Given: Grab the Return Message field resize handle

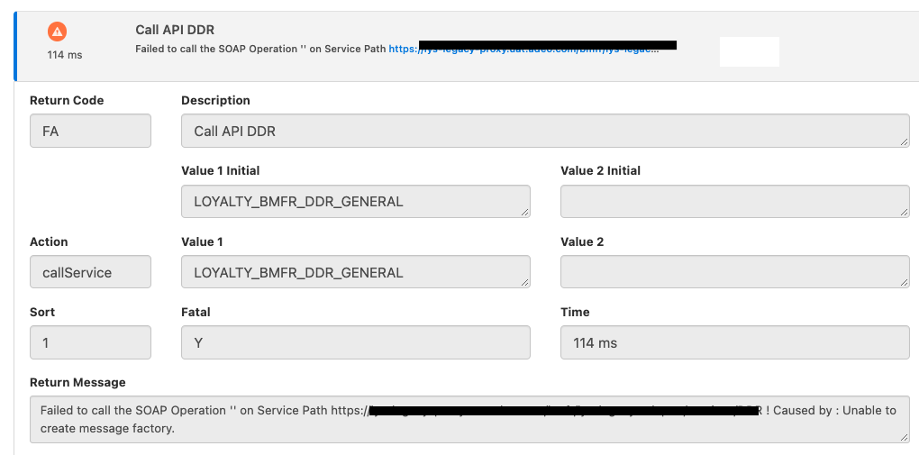Looking at the screenshot, I should coord(905,437).
